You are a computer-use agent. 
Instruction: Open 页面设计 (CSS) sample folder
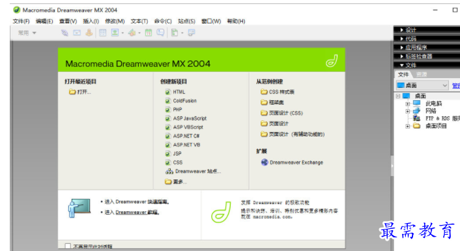[x=281, y=113]
